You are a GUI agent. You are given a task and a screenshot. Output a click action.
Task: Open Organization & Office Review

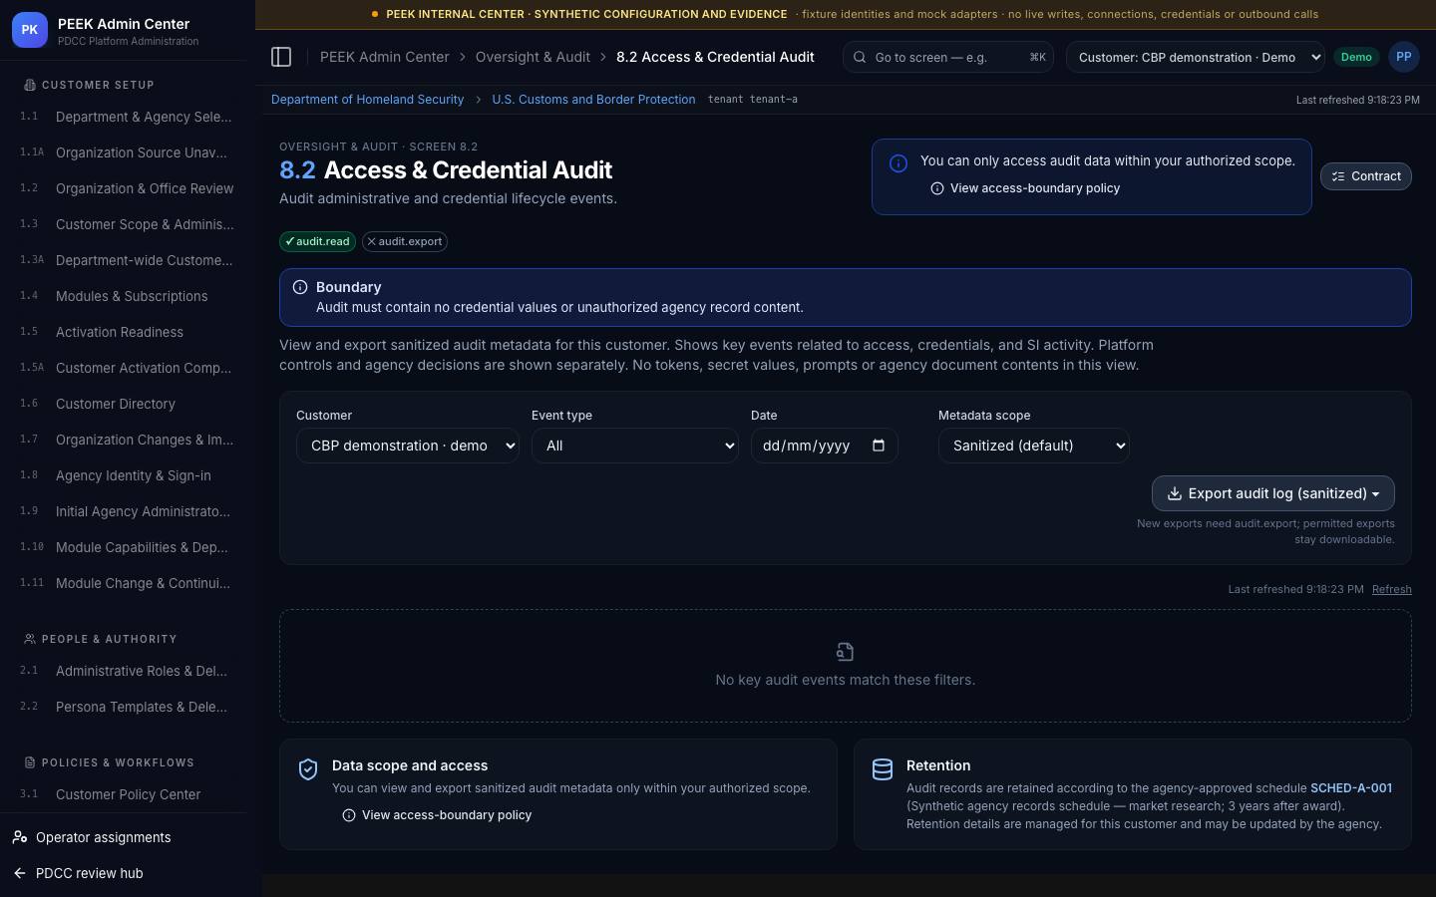click(x=145, y=188)
